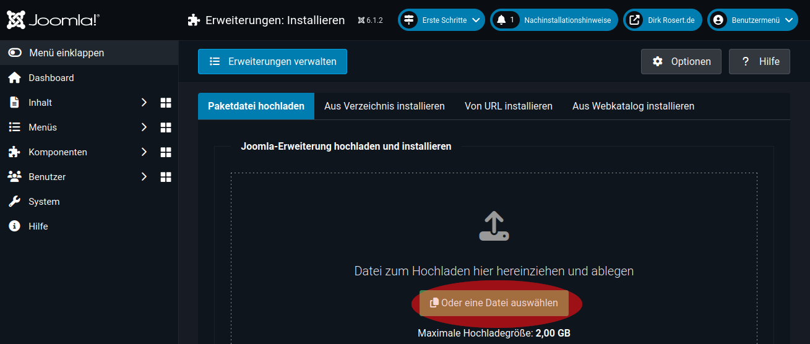The height and width of the screenshot is (344, 810).
Task: Click the Erste Schritte signpost icon
Action: (x=408, y=20)
